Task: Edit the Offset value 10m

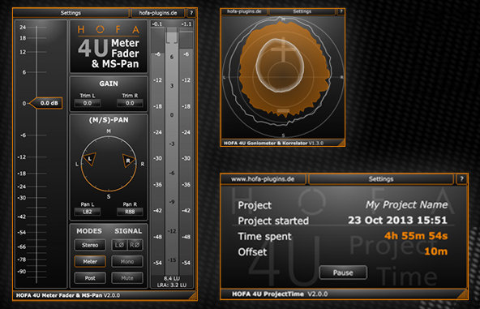Action: [x=435, y=251]
